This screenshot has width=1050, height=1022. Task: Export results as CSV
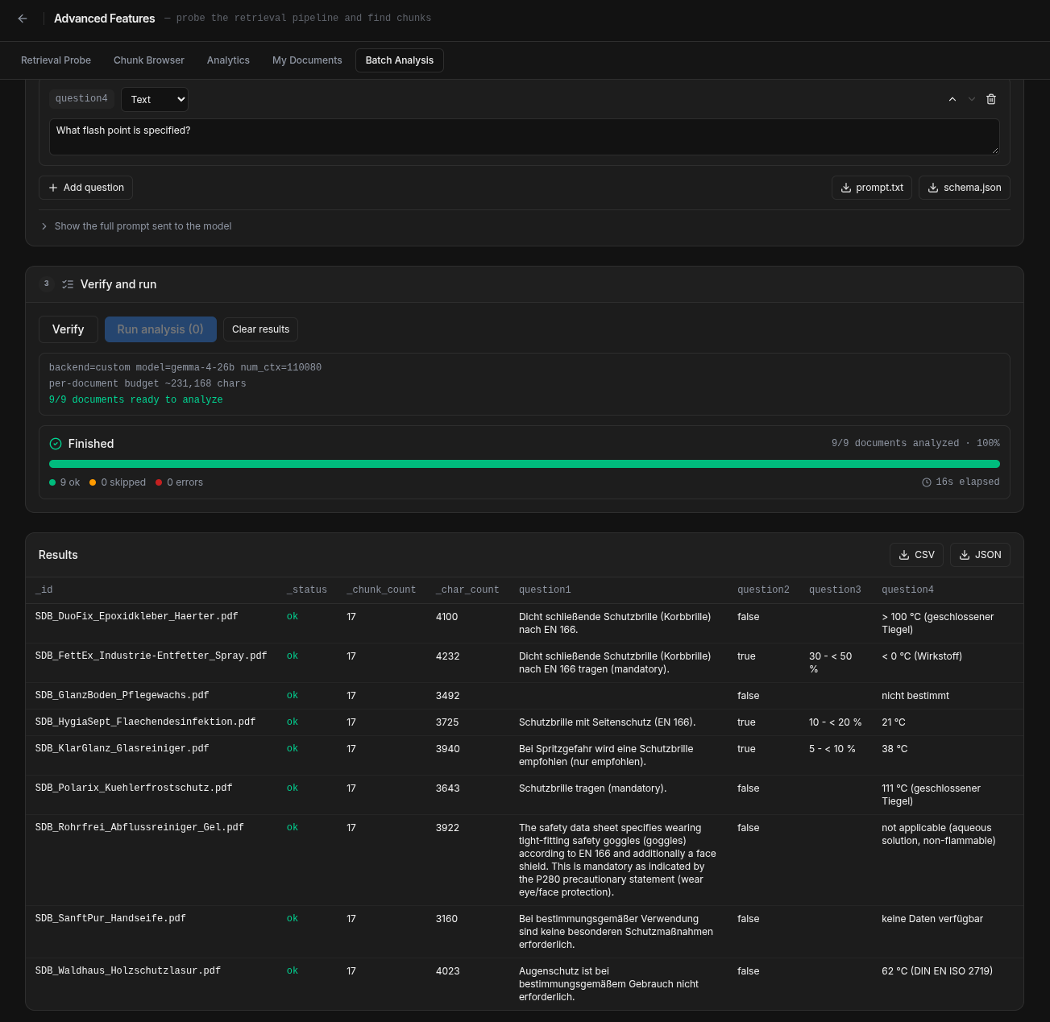(x=916, y=555)
